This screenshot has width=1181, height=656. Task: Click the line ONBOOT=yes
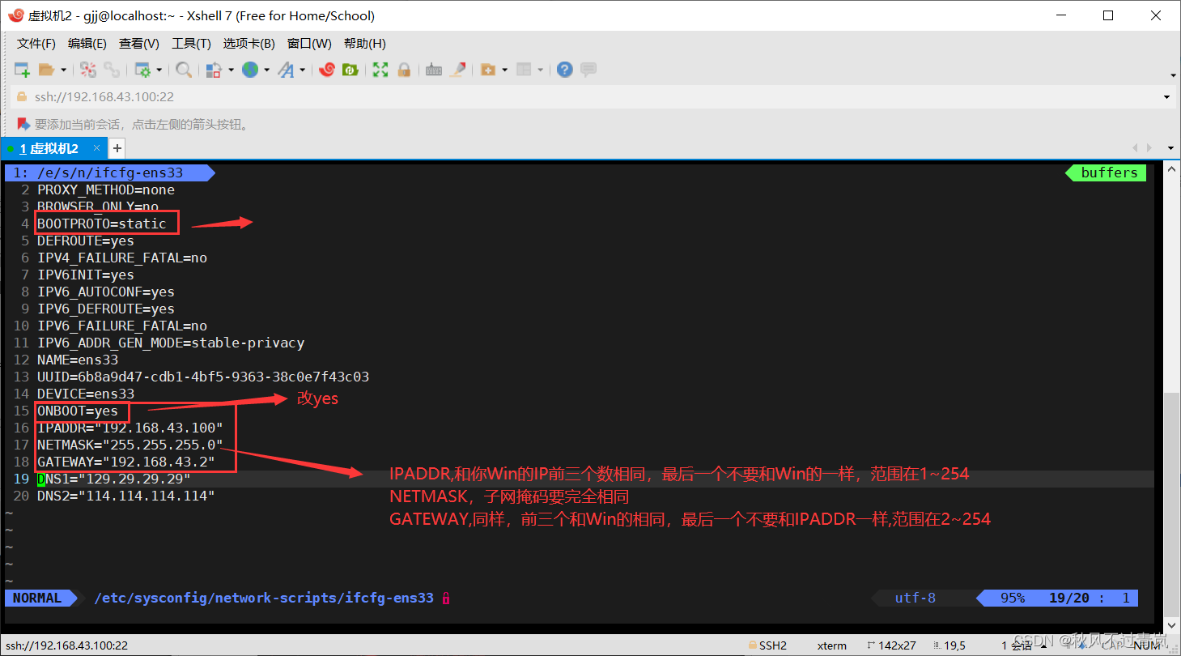(x=78, y=411)
